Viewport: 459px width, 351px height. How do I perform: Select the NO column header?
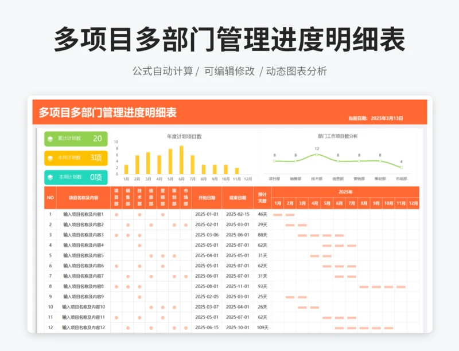pyautogui.click(x=50, y=198)
